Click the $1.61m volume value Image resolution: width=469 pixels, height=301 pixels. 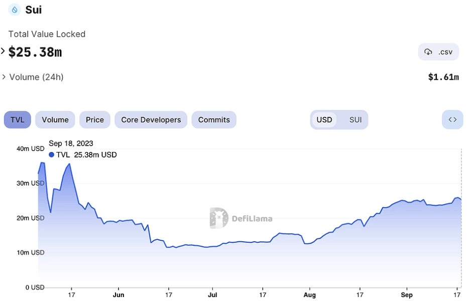[x=443, y=77]
